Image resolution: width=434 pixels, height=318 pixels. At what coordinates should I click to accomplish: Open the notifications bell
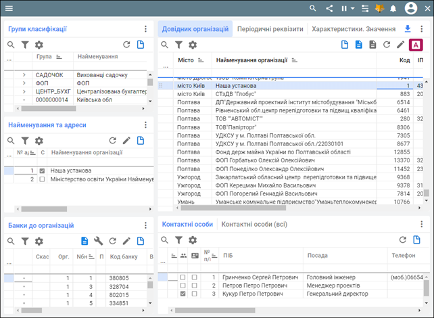point(393,8)
